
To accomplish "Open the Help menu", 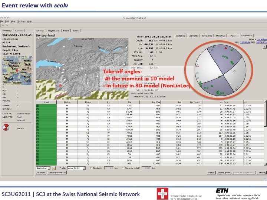I will (x=29, y=21).
